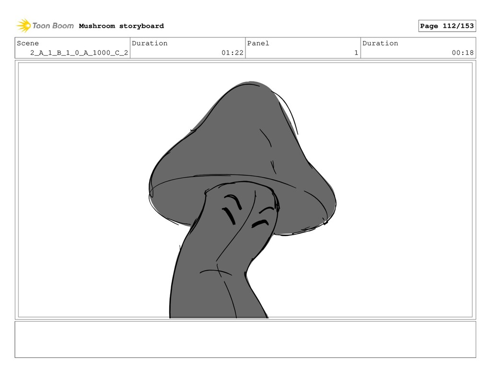Click the scene duration value '01:22'
This screenshot has height=380, width=491.
pos(233,53)
